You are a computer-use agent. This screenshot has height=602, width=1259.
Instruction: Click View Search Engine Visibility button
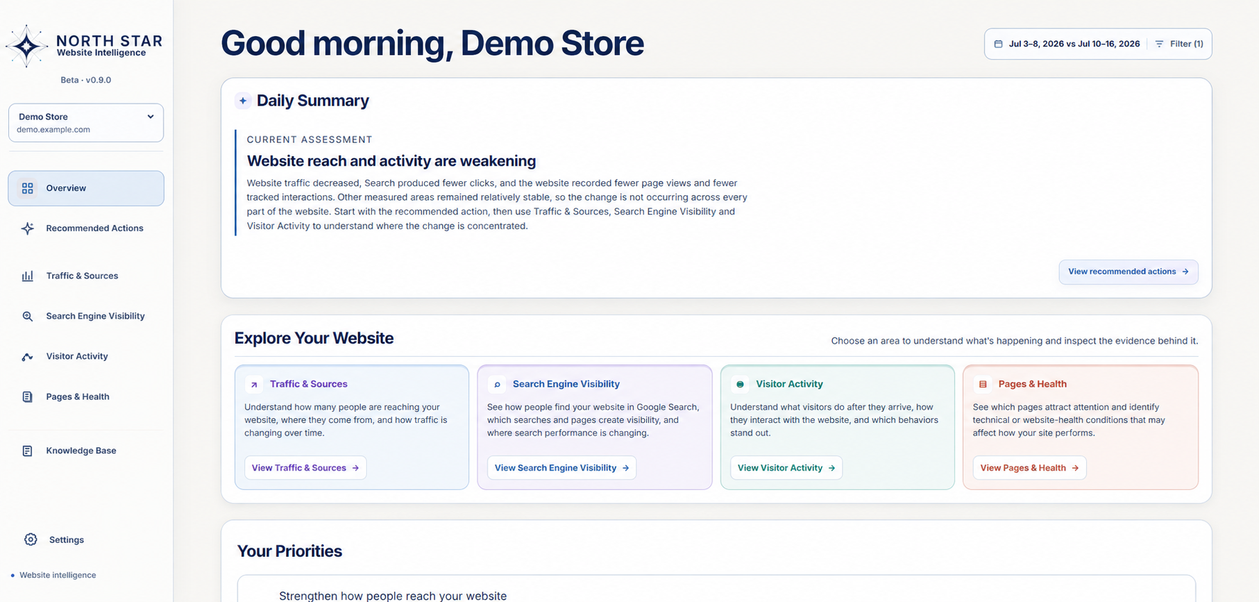tap(561, 468)
